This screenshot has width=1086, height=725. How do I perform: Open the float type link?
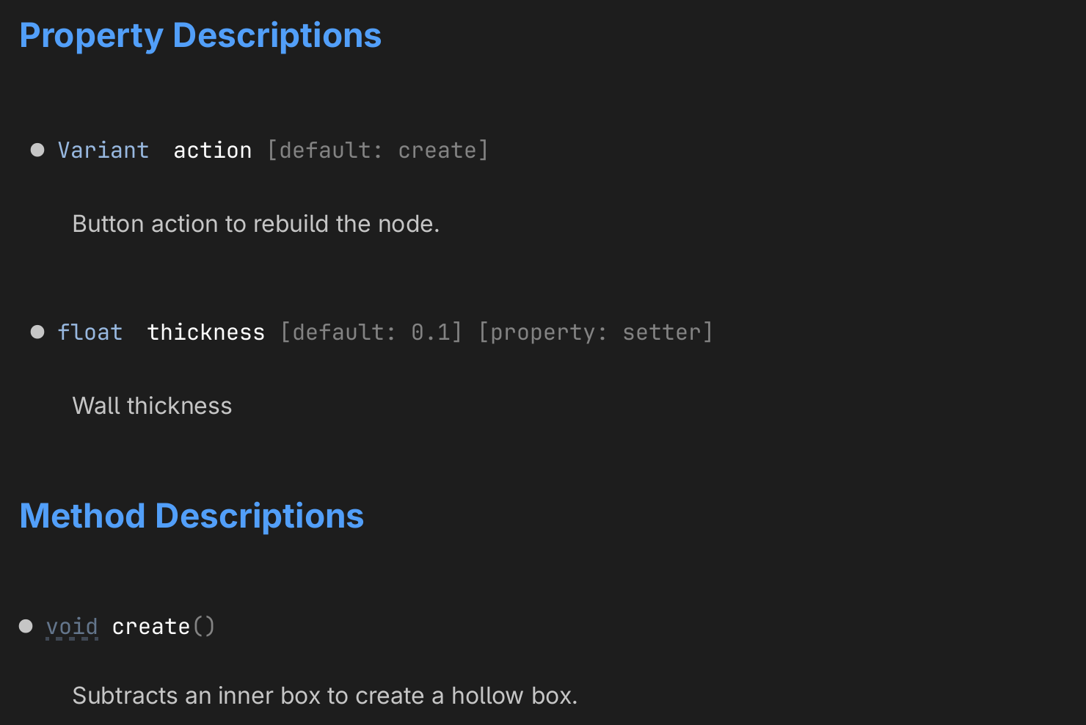(x=90, y=332)
